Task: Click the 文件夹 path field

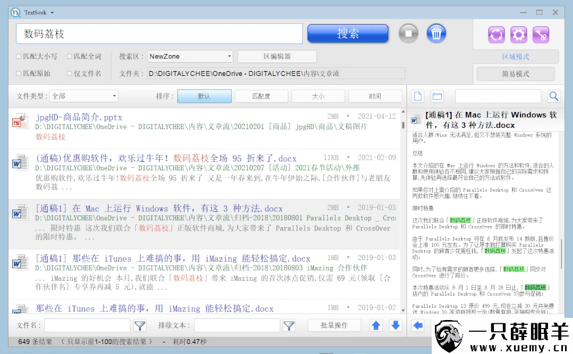Action: [x=276, y=73]
